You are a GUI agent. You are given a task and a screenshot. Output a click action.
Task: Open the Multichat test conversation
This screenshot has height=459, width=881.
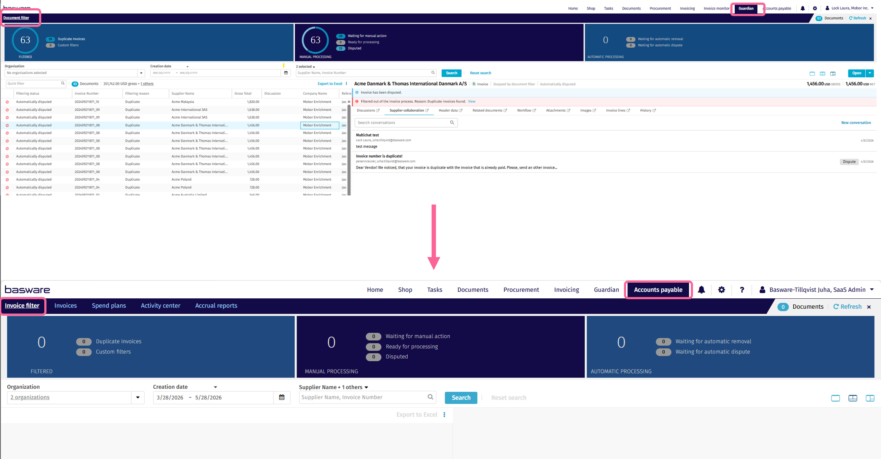614,141
